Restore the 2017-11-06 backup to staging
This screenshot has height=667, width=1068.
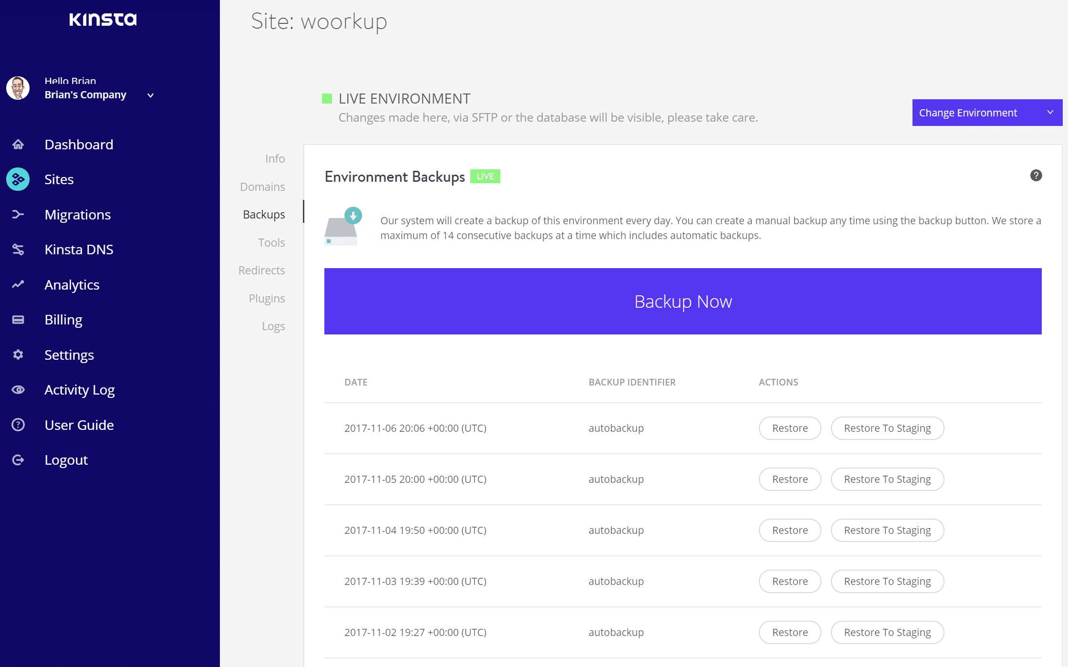click(887, 428)
